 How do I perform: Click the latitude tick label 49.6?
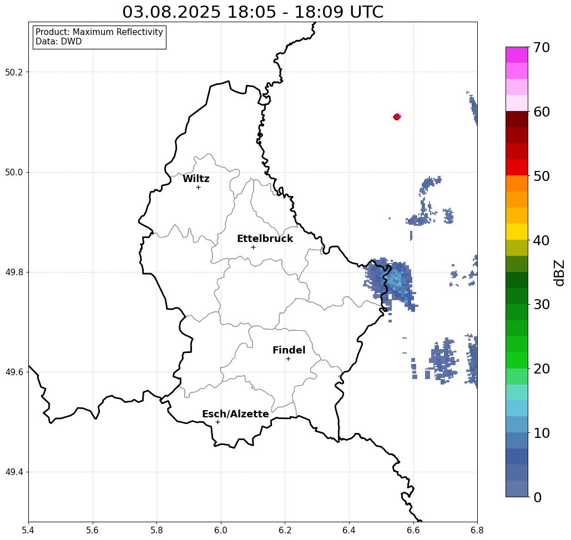coord(13,372)
